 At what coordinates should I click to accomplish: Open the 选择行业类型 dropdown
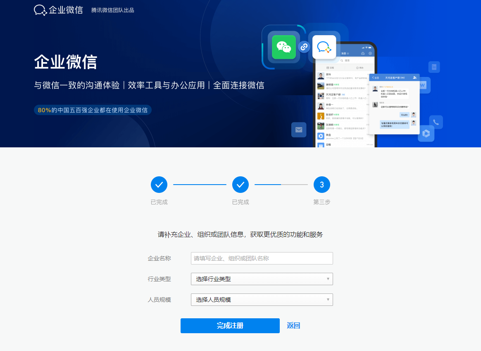(x=262, y=279)
